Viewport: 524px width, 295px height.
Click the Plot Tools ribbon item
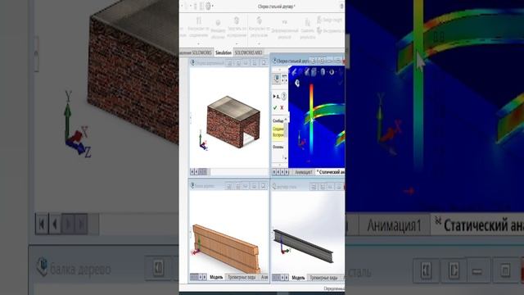point(331,31)
